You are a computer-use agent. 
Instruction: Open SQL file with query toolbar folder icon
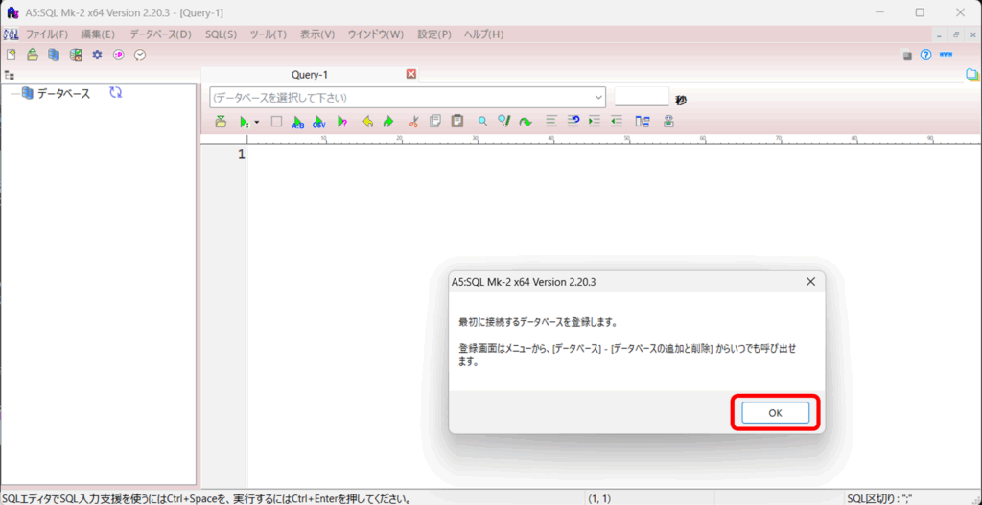pos(221,122)
